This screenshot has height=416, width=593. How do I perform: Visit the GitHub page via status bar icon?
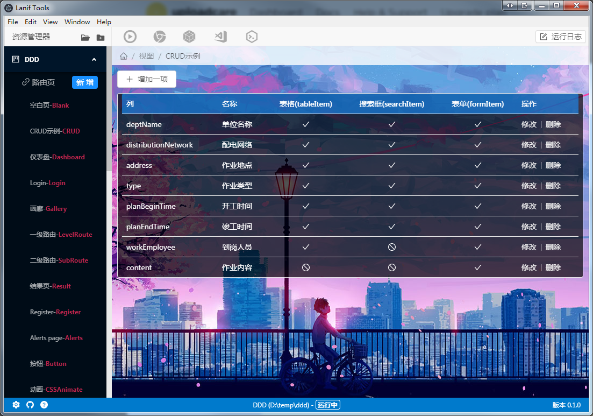tap(30, 405)
